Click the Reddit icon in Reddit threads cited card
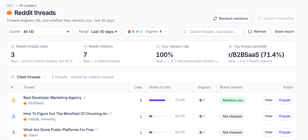 (13, 46)
